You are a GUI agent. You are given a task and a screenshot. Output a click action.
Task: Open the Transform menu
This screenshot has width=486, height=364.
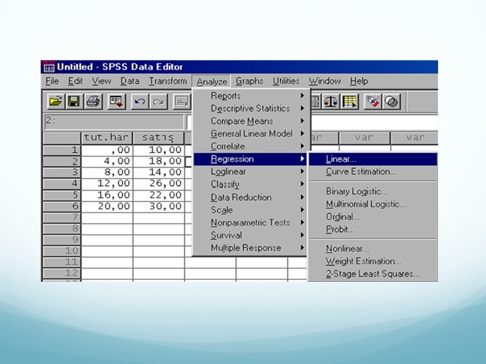click(x=167, y=81)
